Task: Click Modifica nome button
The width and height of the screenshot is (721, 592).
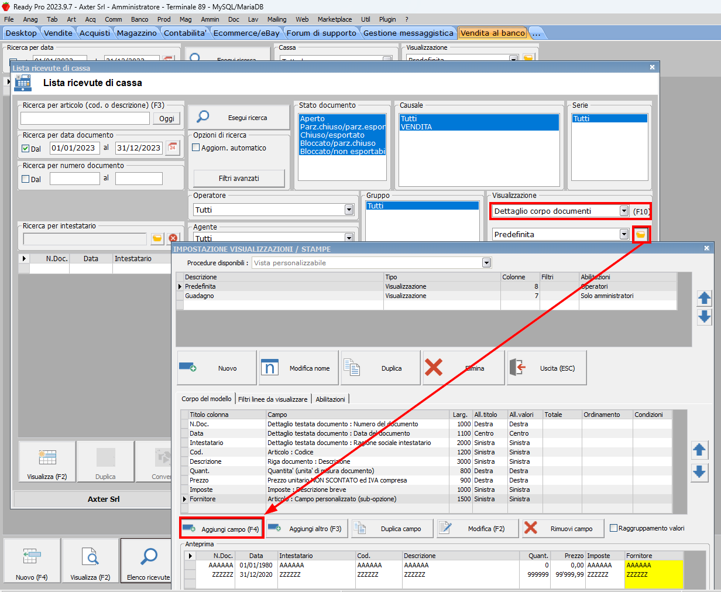Action: coord(298,368)
